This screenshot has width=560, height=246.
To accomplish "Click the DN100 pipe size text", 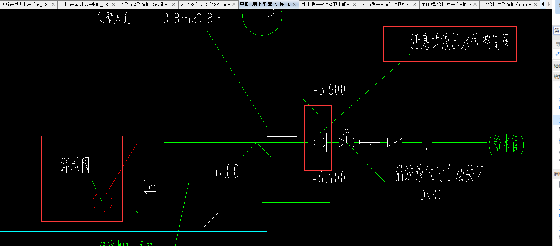I will pos(430,195).
